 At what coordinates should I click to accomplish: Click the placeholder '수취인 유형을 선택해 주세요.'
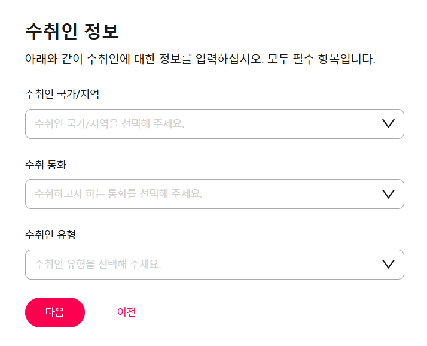(98, 264)
